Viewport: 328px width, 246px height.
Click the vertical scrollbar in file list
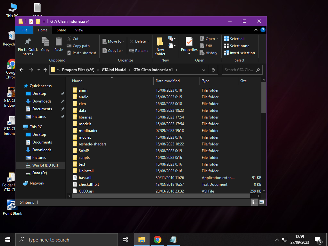tap(264, 98)
